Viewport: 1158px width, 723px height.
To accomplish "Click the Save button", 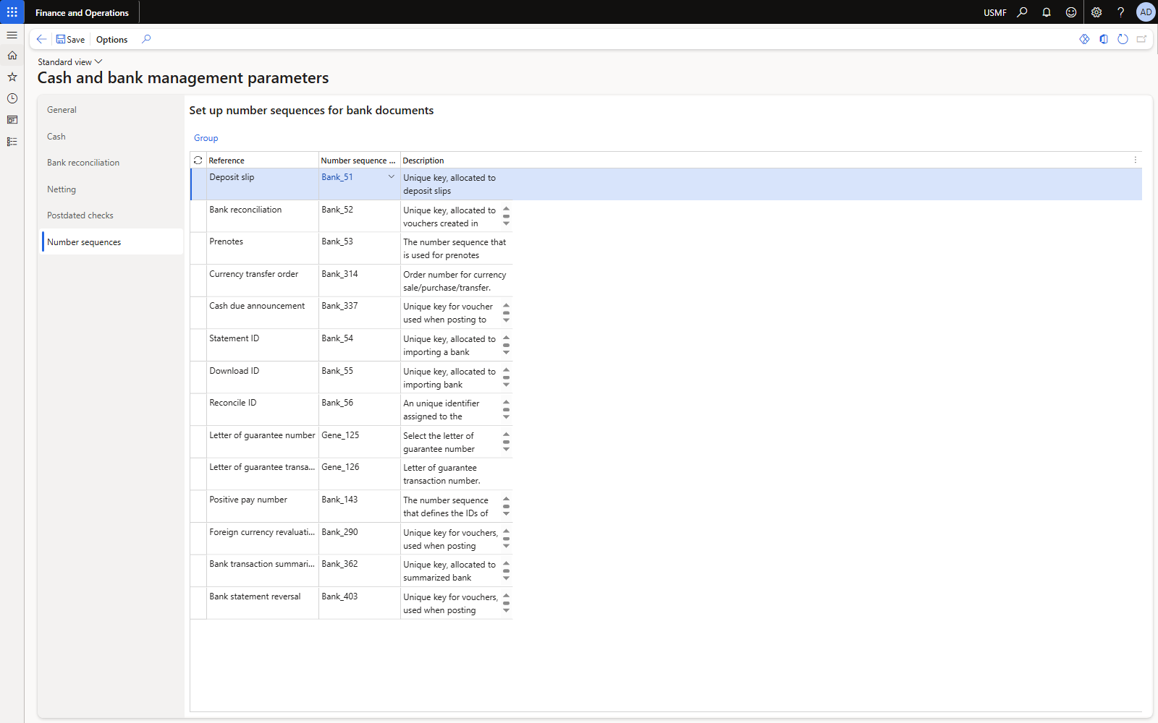I will point(71,40).
